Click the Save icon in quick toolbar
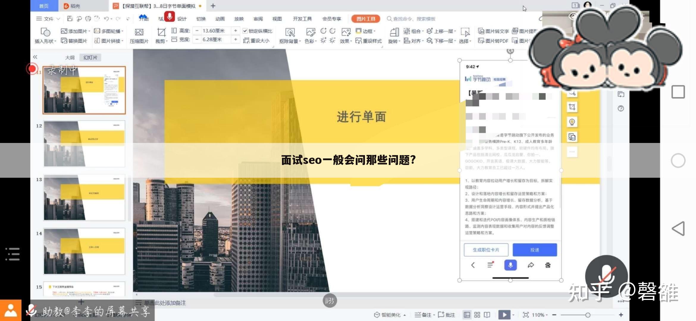This screenshot has width=696, height=321. pos(70,19)
